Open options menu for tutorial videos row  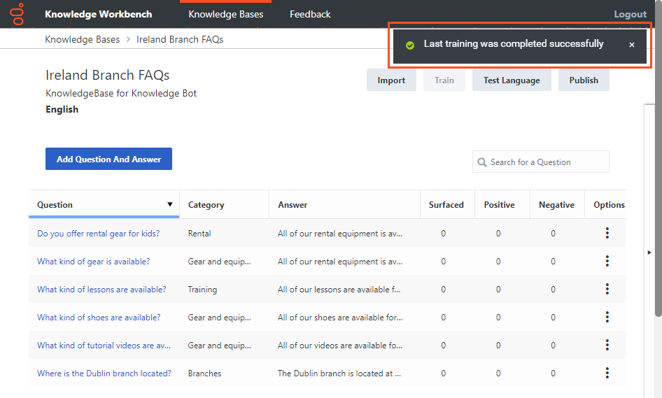pos(607,345)
